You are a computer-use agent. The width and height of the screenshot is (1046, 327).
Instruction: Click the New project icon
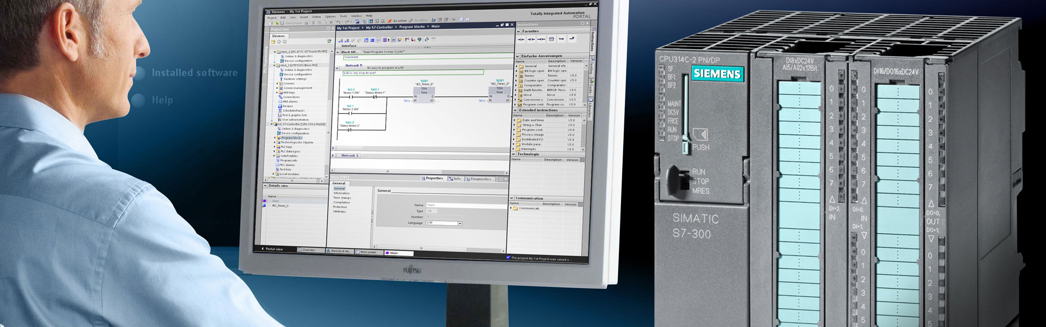click(x=271, y=23)
